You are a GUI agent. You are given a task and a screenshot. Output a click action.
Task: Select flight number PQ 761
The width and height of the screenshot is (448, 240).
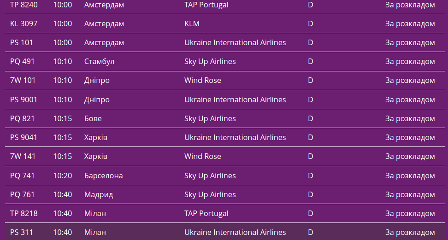click(22, 194)
